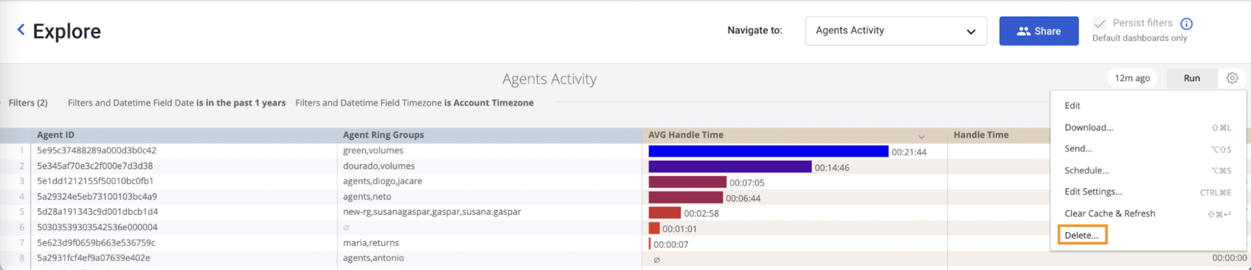Select agent ID 5e623d9f0659b663e536759c

coord(96,243)
